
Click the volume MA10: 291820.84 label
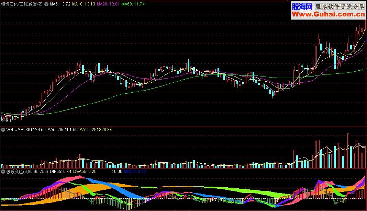pyautogui.click(x=96, y=129)
